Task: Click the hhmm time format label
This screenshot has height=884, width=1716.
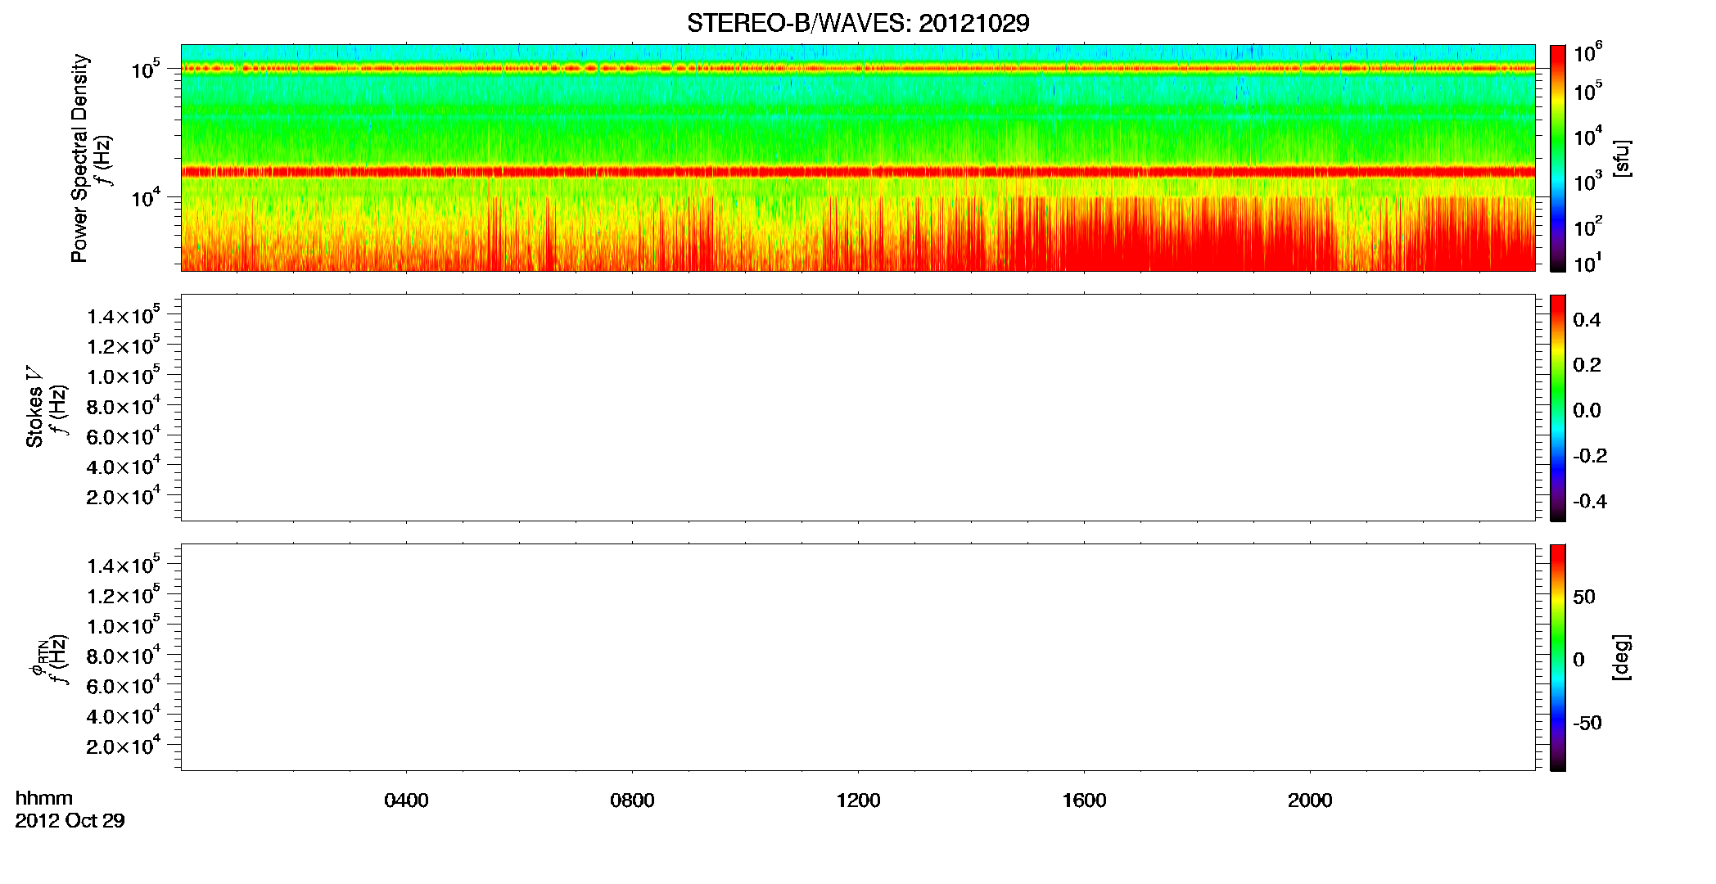Action: point(44,799)
